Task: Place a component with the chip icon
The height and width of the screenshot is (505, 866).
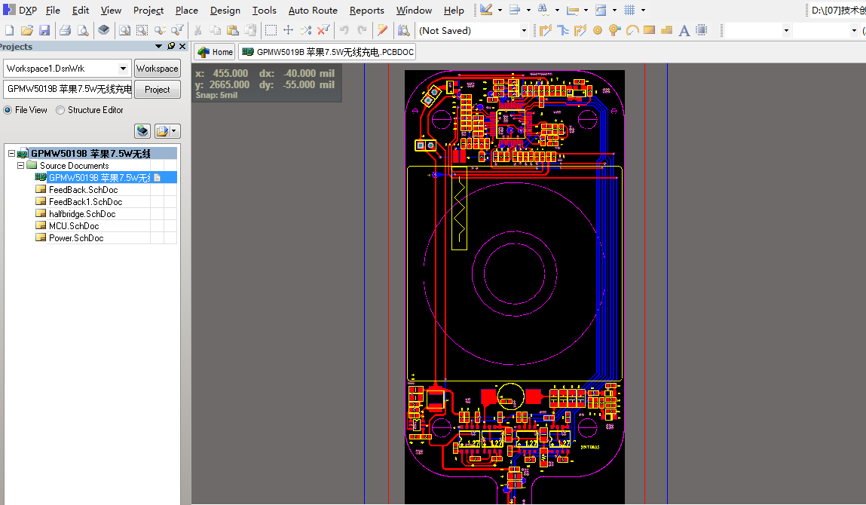Action: click(702, 30)
